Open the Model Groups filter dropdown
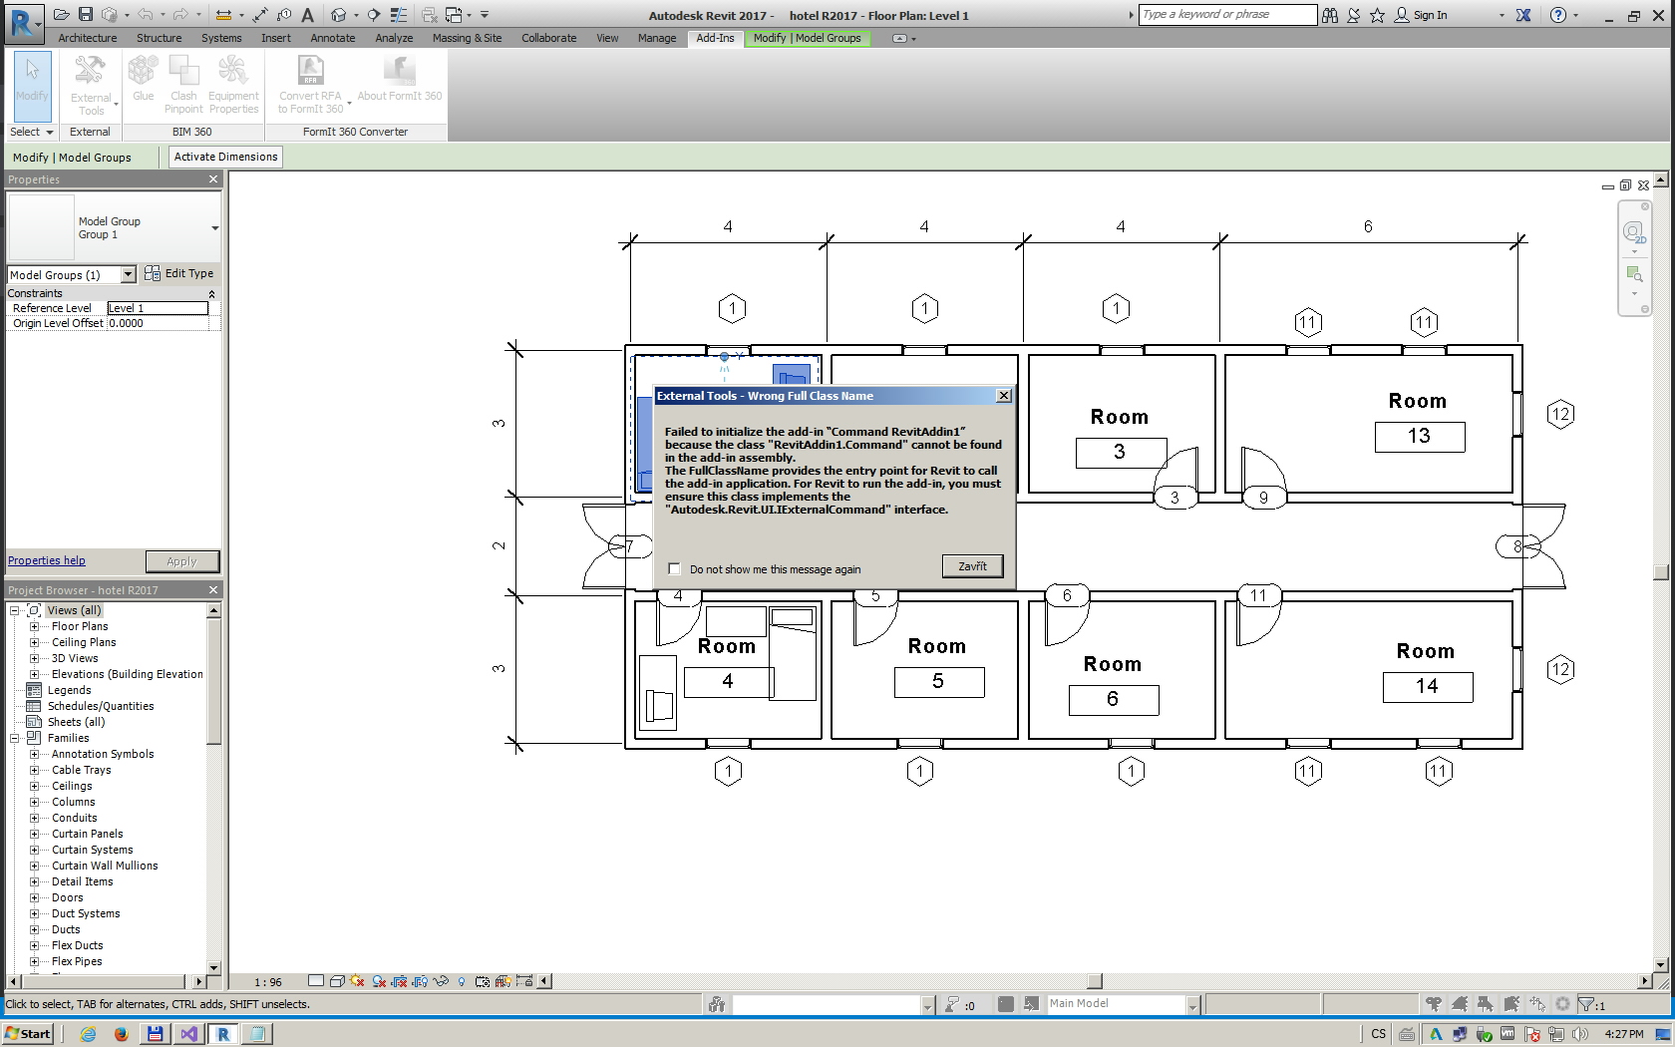 (128, 274)
